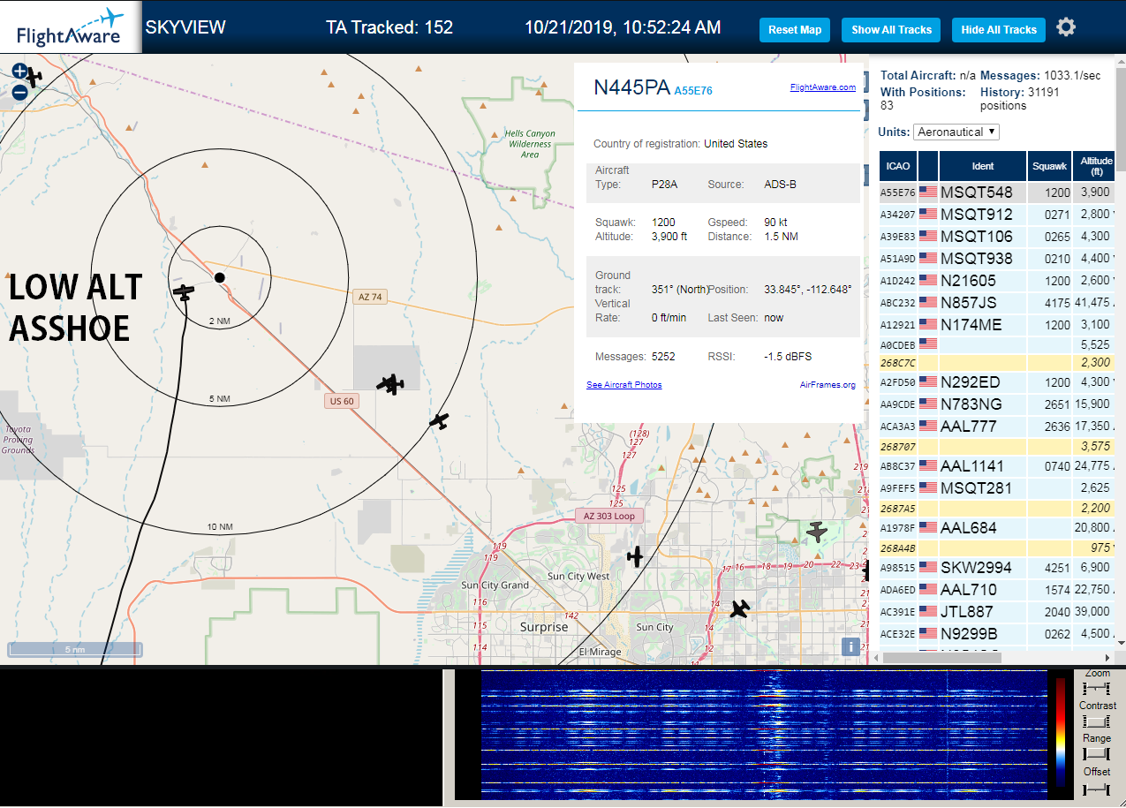Sort table by Ident column
The image size is (1126, 808).
pos(983,166)
